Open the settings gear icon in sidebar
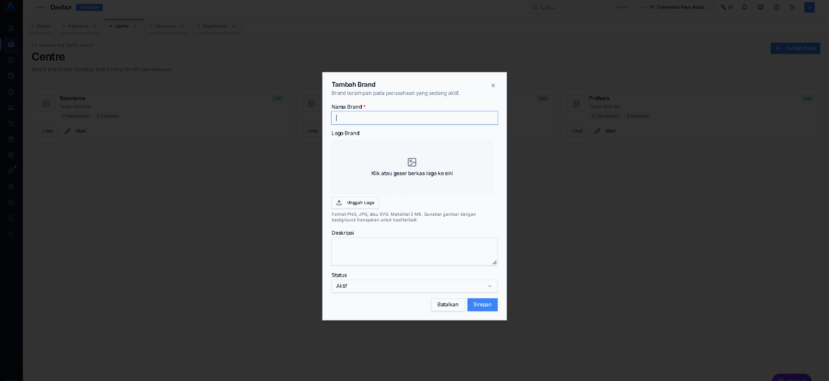The height and width of the screenshot is (381, 829). pos(11,187)
